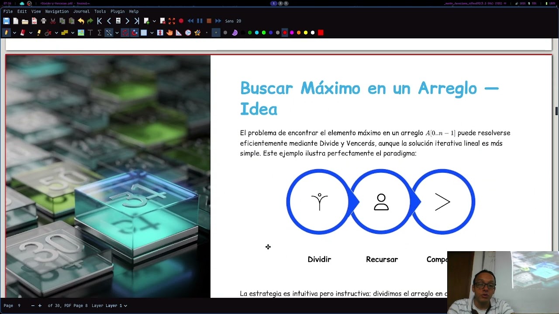Open the custom color red square

click(321, 33)
